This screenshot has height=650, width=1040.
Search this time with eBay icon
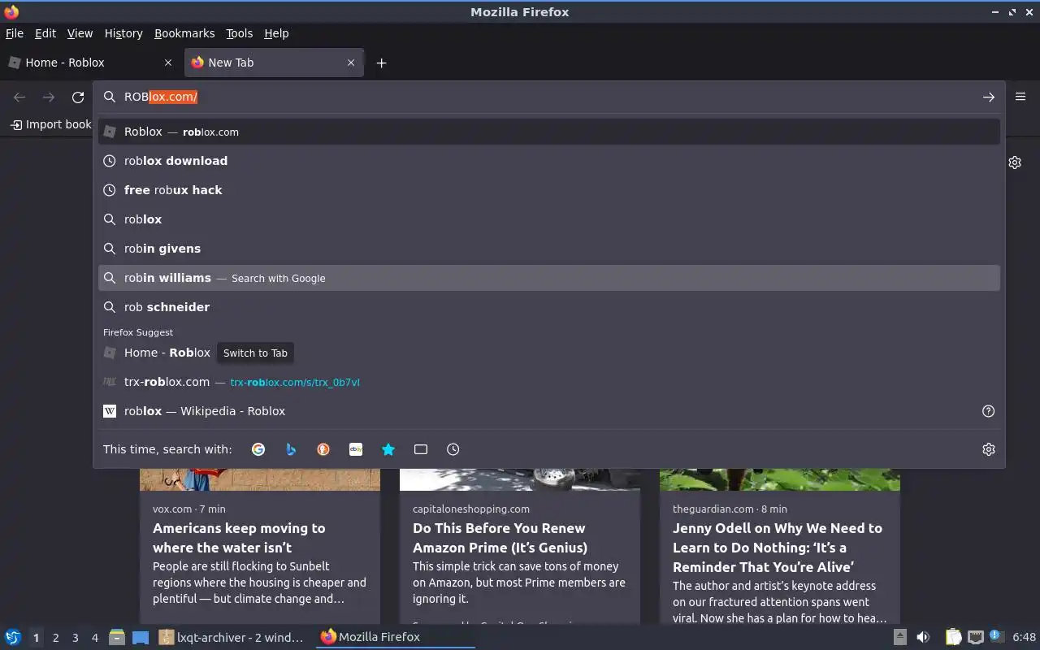tap(356, 449)
